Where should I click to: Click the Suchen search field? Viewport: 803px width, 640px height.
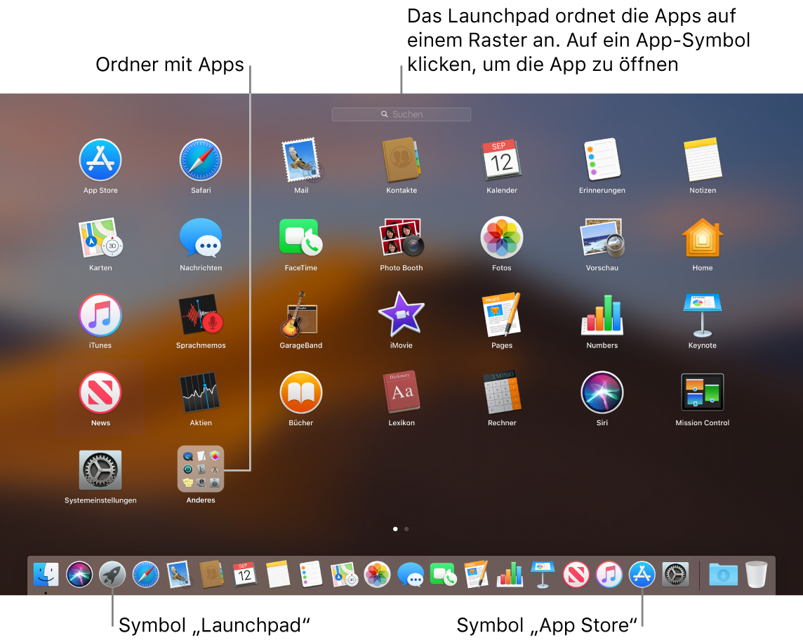click(x=401, y=114)
